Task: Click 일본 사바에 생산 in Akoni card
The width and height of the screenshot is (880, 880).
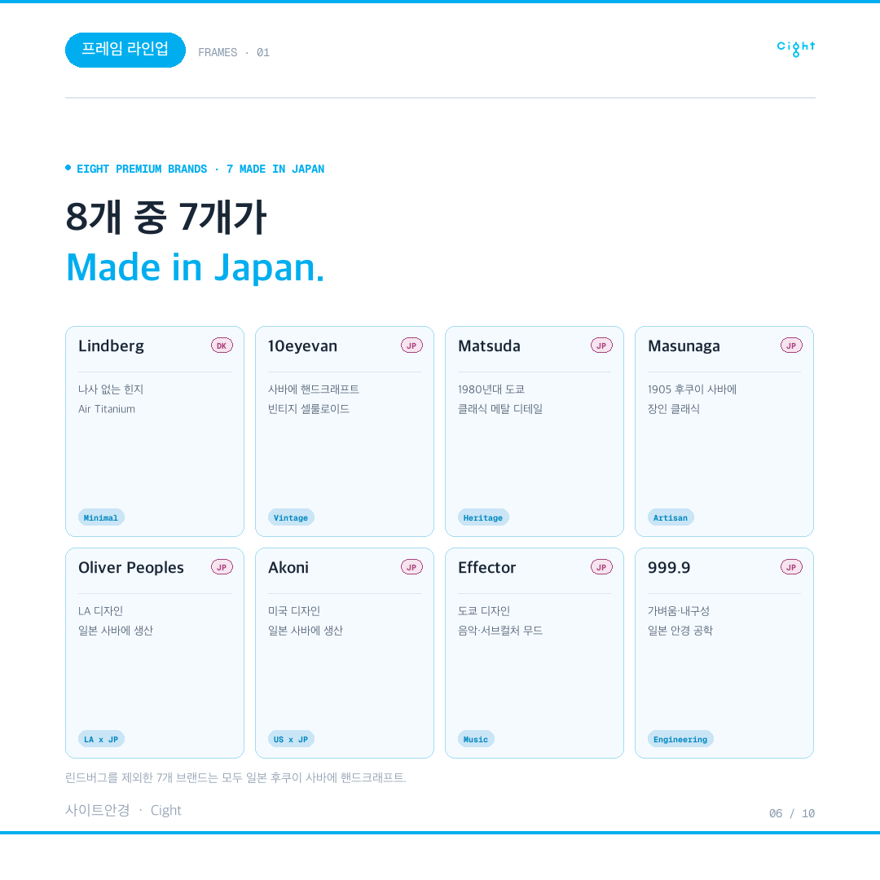Action: point(306,631)
